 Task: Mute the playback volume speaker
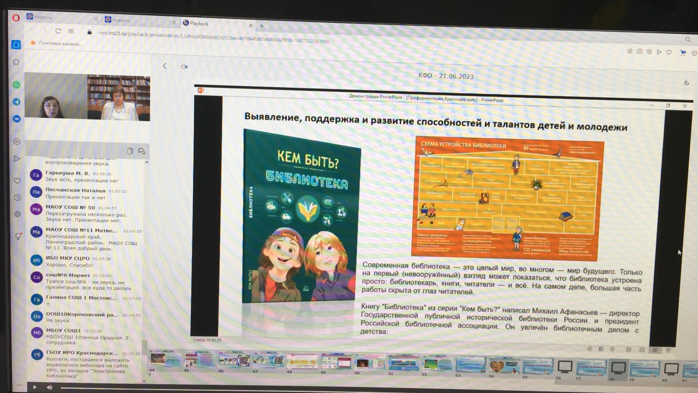pyautogui.click(x=49, y=387)
